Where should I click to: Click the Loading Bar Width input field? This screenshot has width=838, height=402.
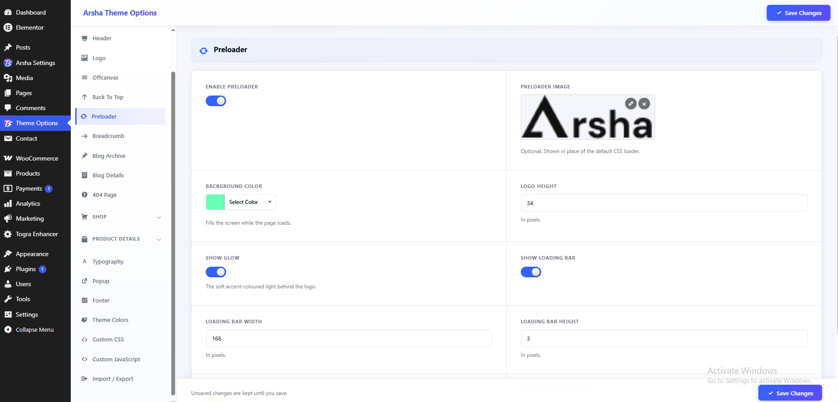(349, 338)
